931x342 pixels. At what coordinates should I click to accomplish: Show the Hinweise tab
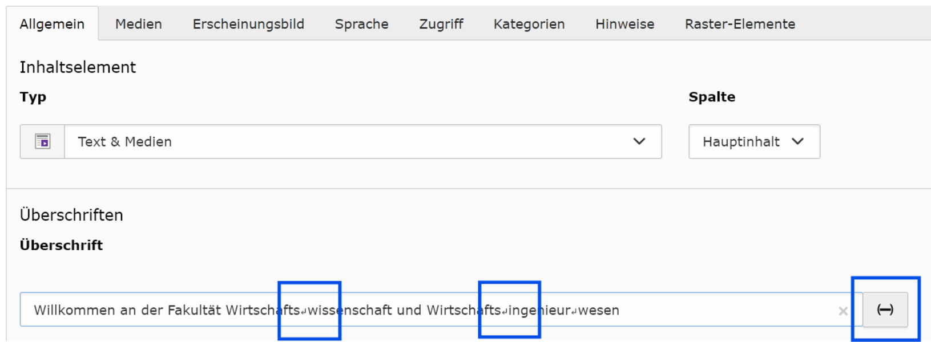tap(624, 24)
